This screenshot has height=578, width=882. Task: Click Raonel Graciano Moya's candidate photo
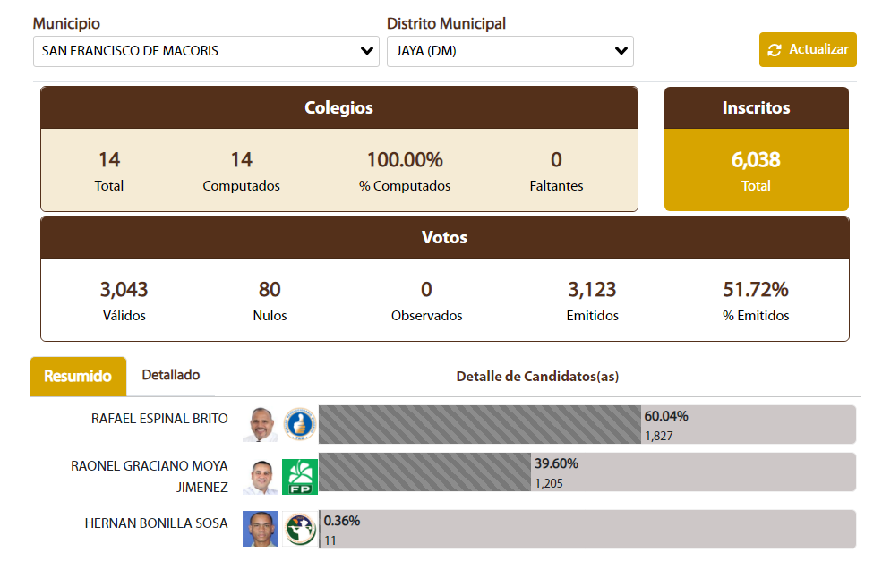pyautogui.click(x=261, y=477)
